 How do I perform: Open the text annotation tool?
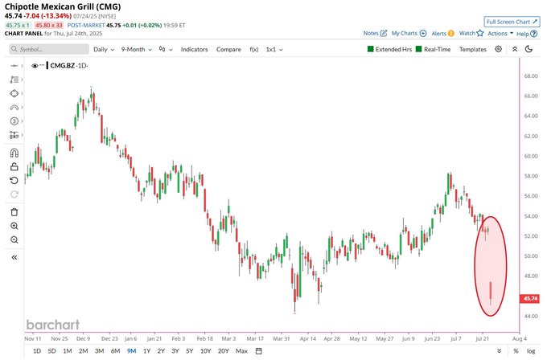pos(14,80)
